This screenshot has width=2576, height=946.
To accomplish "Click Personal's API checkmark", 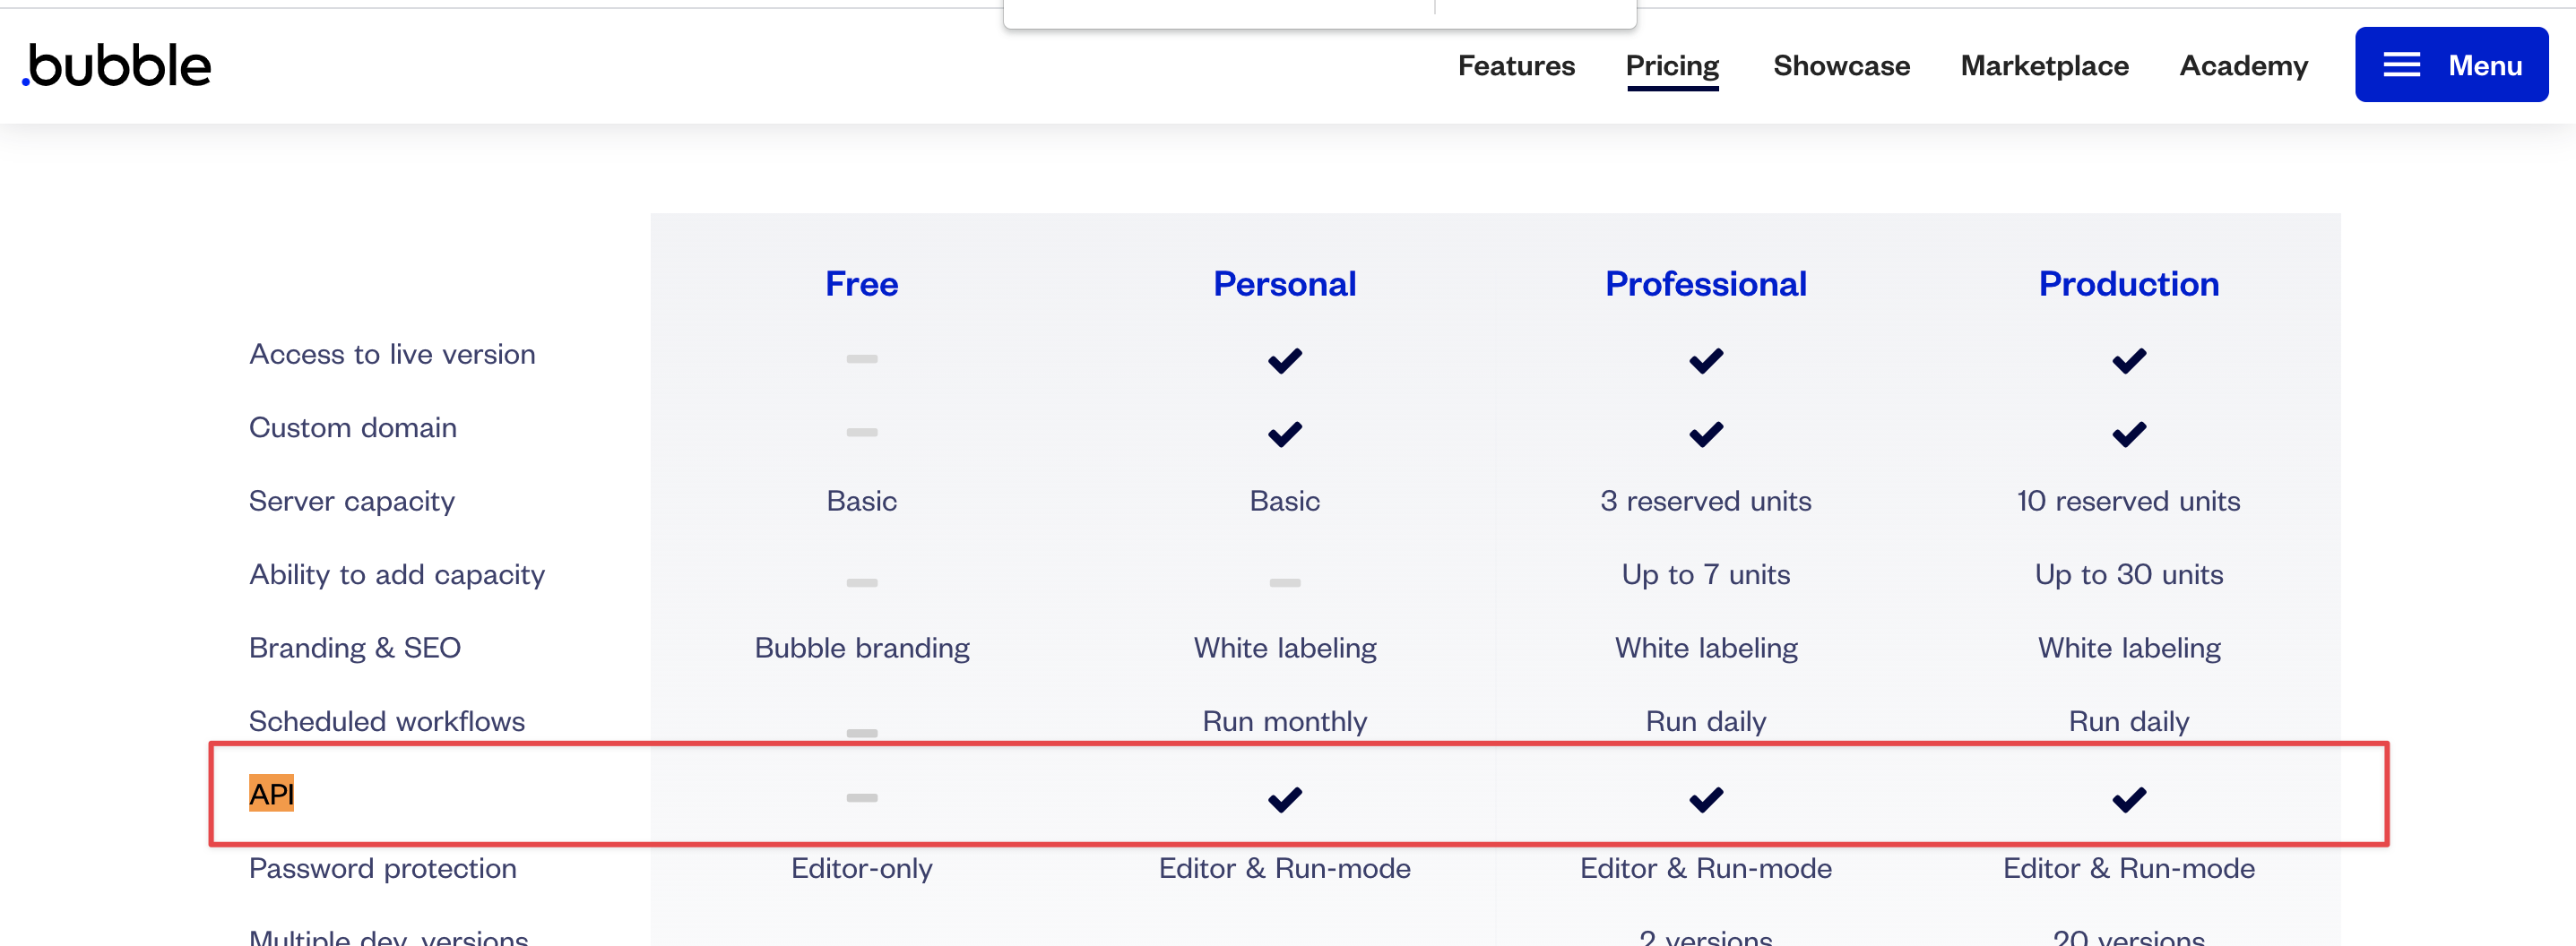I will click(x=1284, y=798).
